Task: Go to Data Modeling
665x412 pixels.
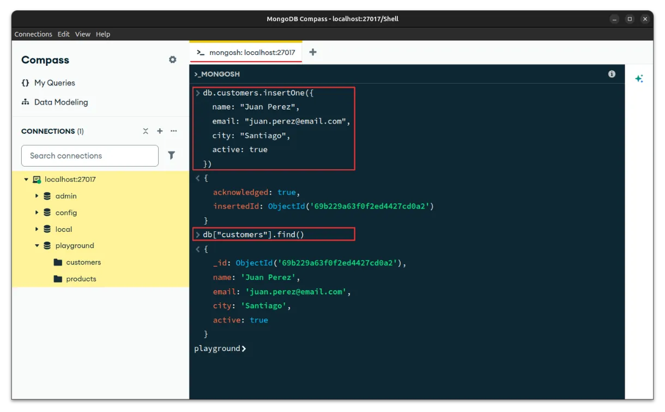Action: tap(61, 102)
